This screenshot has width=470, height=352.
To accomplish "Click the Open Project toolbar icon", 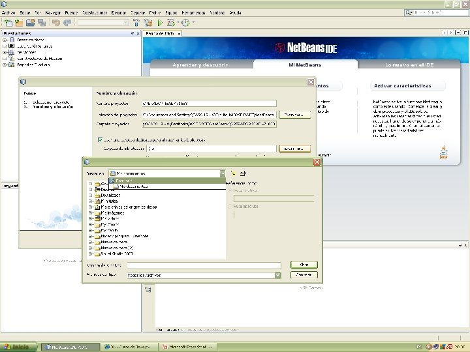I will coord(30,23).
